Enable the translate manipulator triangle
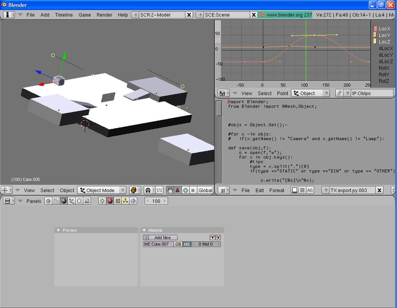The image size is (397, 308). coord(178,190)
